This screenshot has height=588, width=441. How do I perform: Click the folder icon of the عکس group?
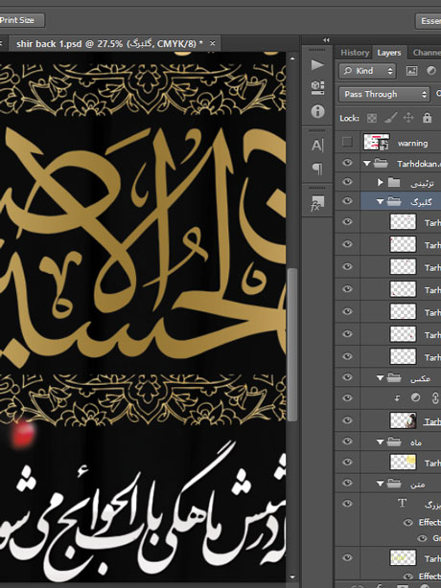tap(394, 378)
